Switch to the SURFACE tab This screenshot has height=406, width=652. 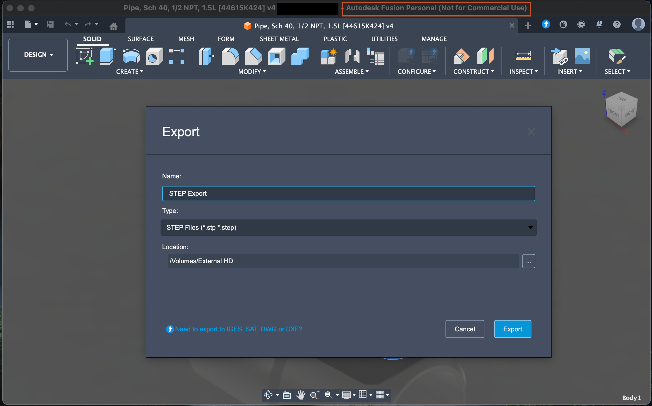141,39
